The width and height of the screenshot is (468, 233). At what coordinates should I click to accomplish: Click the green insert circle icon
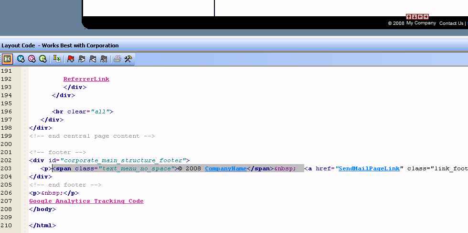tap(43, 59)
